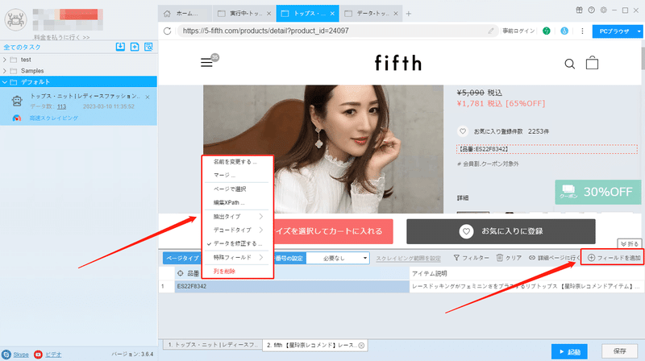Click the 起動 start button
The width and height of the screenshot is (645, 361).
tap(569, 351)
